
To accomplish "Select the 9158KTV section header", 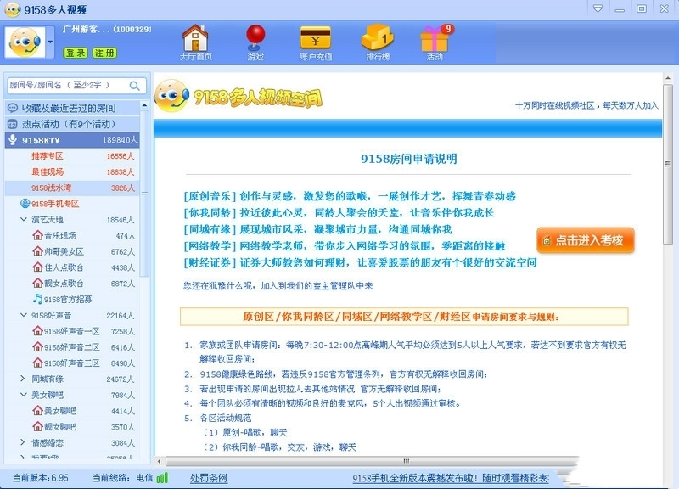I will click(72, 140).
